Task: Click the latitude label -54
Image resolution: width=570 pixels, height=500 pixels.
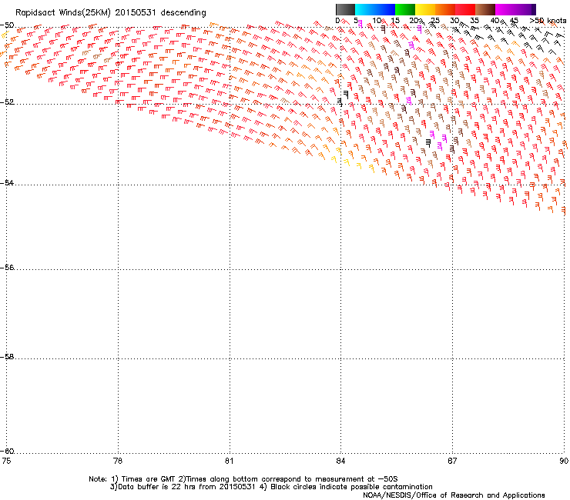Action: 7,182
